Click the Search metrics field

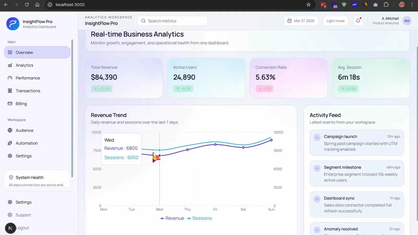pyautogui.click(x=172, y=21)
